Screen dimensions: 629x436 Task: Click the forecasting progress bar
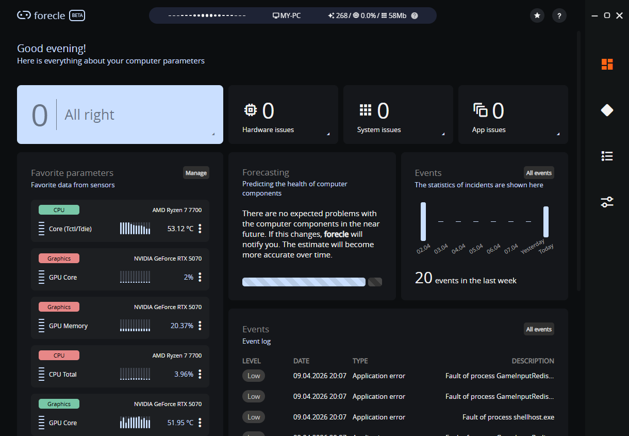coord(304,282)
